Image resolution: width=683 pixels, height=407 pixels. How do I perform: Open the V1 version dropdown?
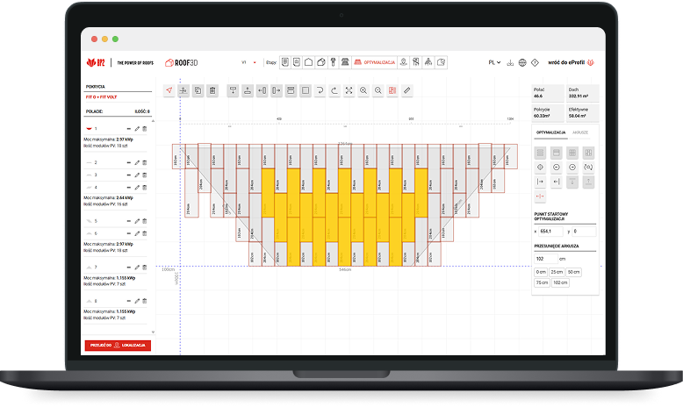tap(248, 63)
